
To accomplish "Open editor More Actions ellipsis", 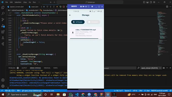I will click(x=170, y=7).
